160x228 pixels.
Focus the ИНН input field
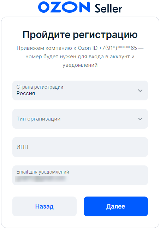[80, 147]
